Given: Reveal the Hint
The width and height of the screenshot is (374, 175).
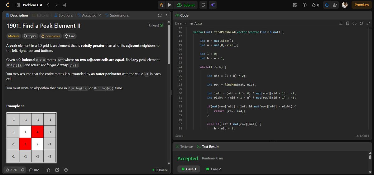Looking at the screenshot, I should 70,36.
